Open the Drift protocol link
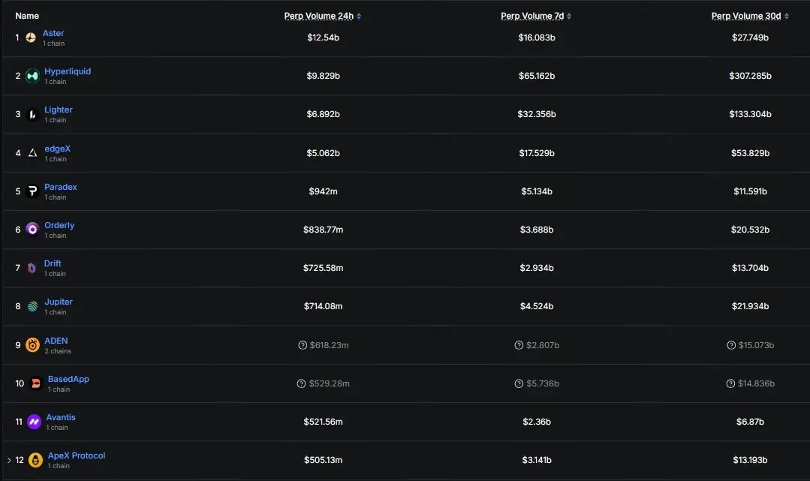Screen dimensions: 810x481 [53, 263]
